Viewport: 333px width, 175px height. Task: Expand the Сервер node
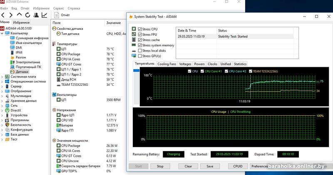2,86
